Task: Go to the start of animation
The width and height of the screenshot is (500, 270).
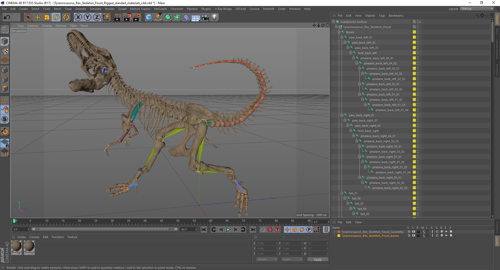Action: [x=204, y=230]
